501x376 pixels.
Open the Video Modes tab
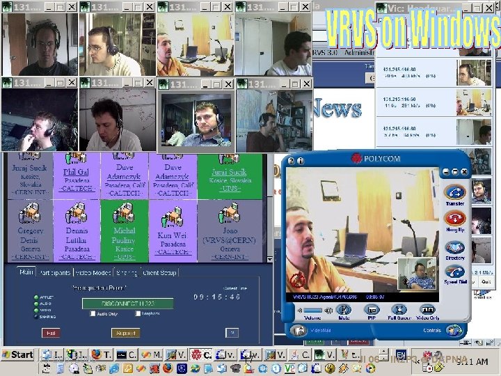[93, 273]
